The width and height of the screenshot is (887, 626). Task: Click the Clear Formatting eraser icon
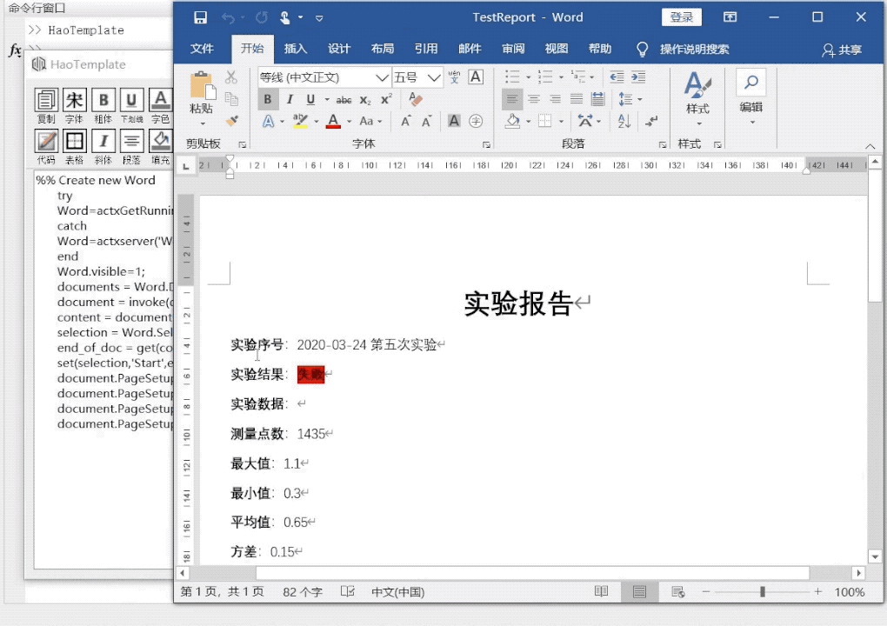coord(415,99)
